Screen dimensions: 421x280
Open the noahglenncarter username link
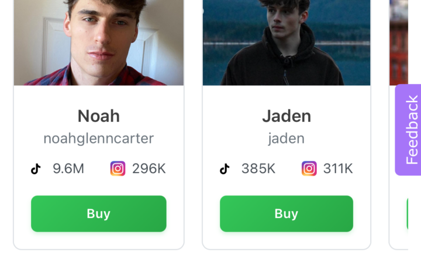tap(98, 138)
